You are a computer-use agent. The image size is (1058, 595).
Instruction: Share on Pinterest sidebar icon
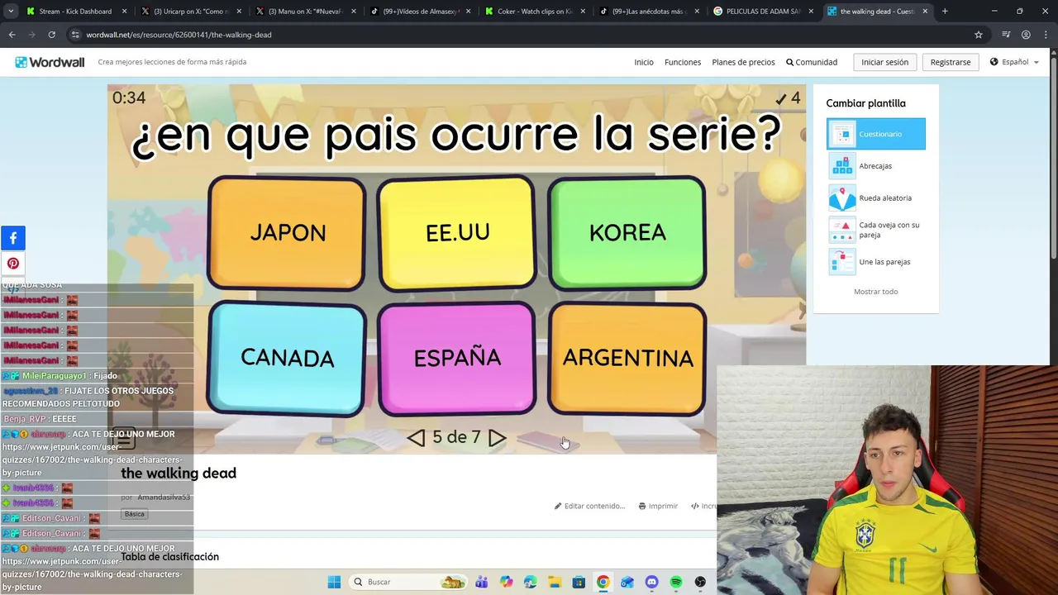[x=13, y=264]
